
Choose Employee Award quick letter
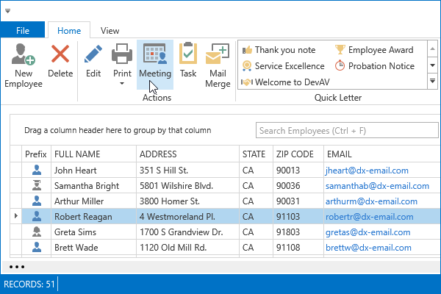point(374,50)
